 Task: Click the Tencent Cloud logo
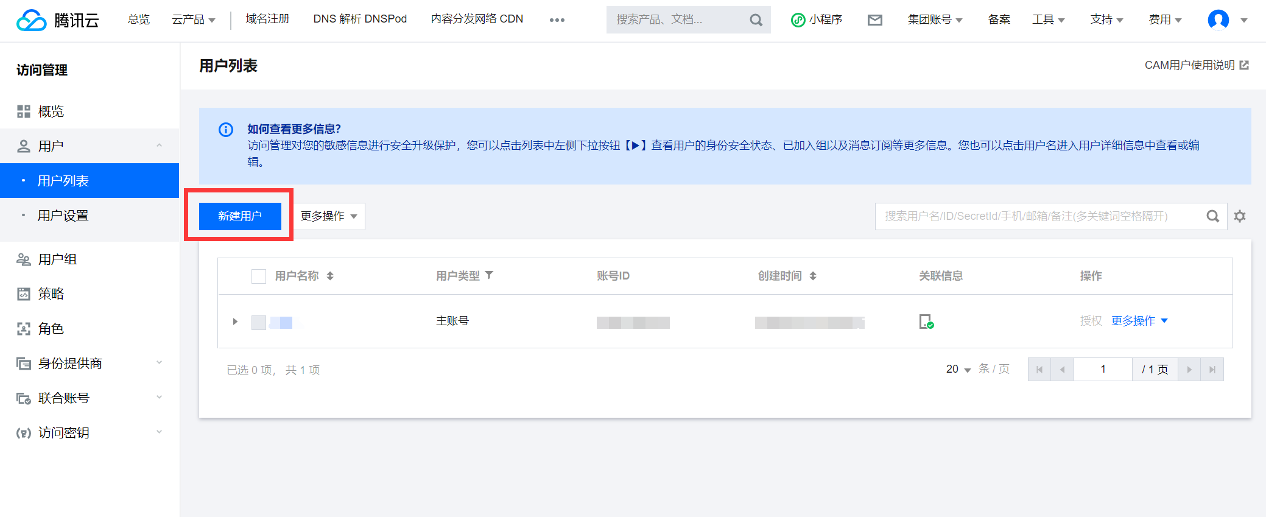tap(58, 20)
